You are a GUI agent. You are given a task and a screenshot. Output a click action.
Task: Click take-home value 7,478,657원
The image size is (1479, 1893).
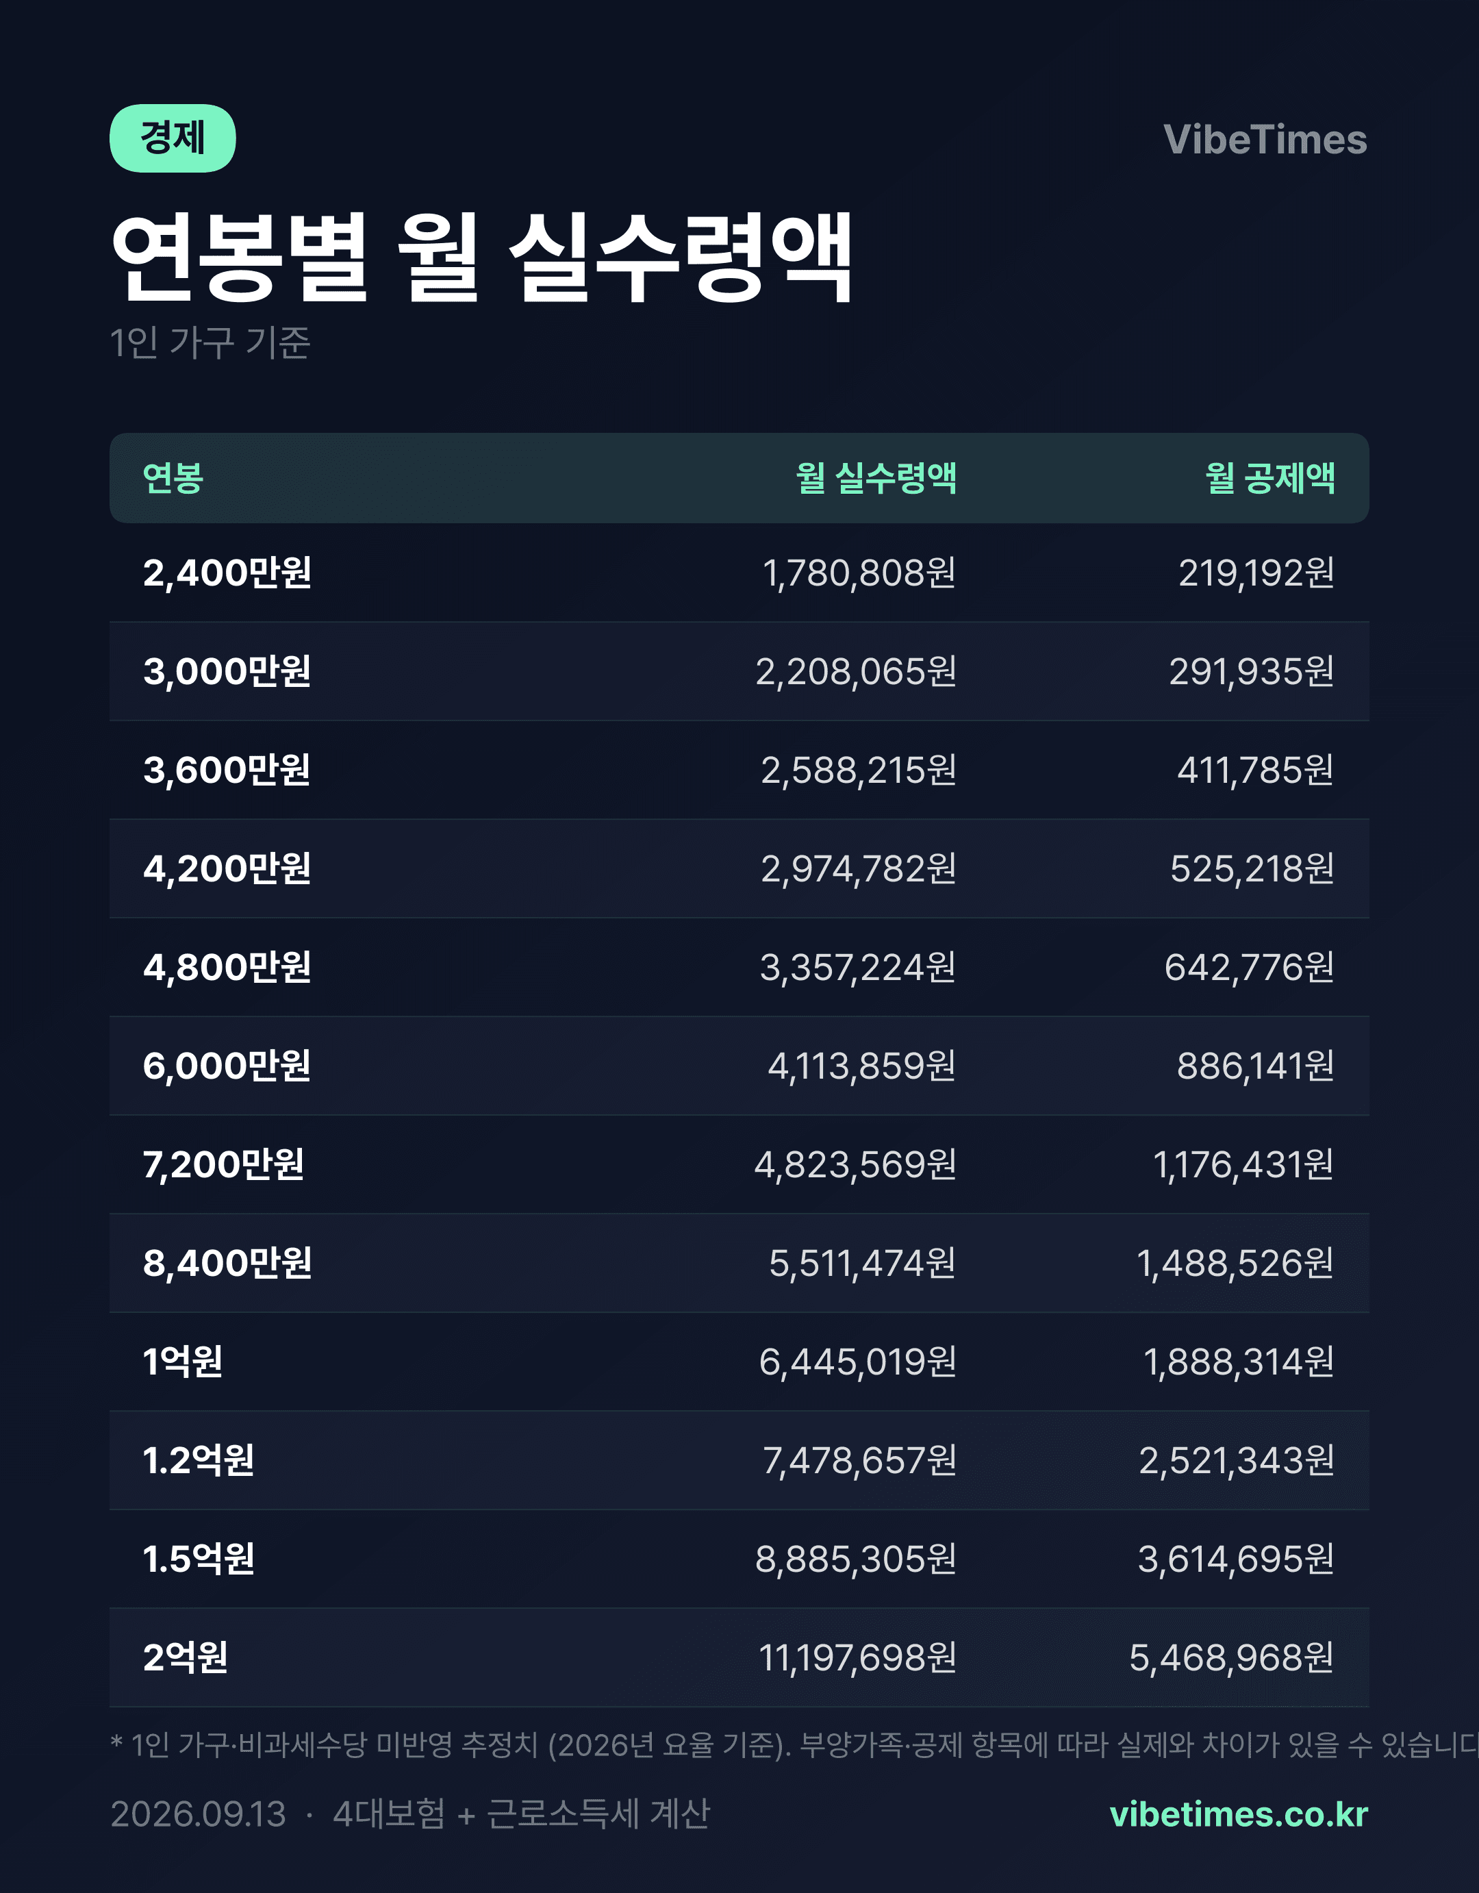(859, 1460)
